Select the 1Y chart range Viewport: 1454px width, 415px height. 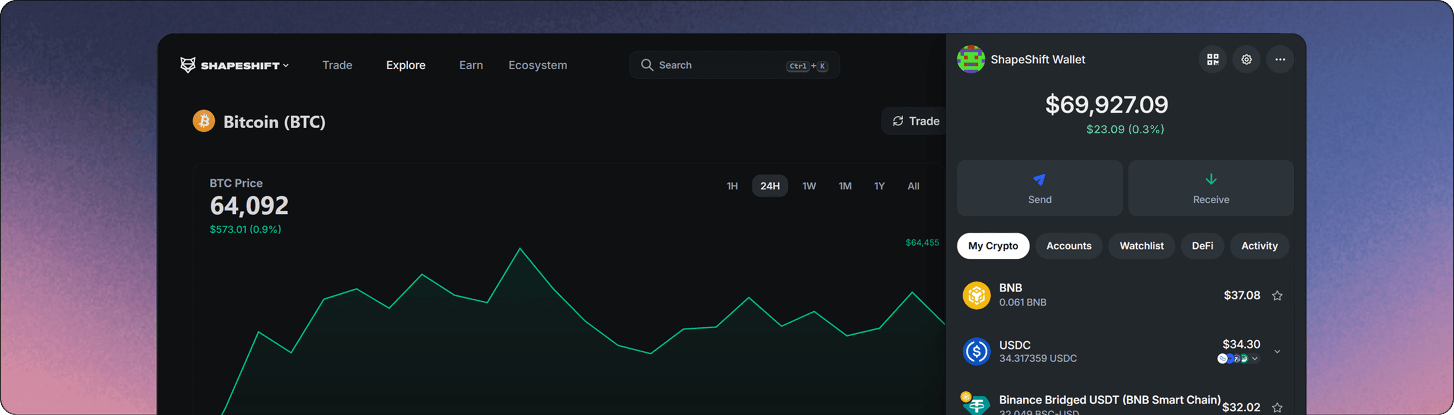879,186
